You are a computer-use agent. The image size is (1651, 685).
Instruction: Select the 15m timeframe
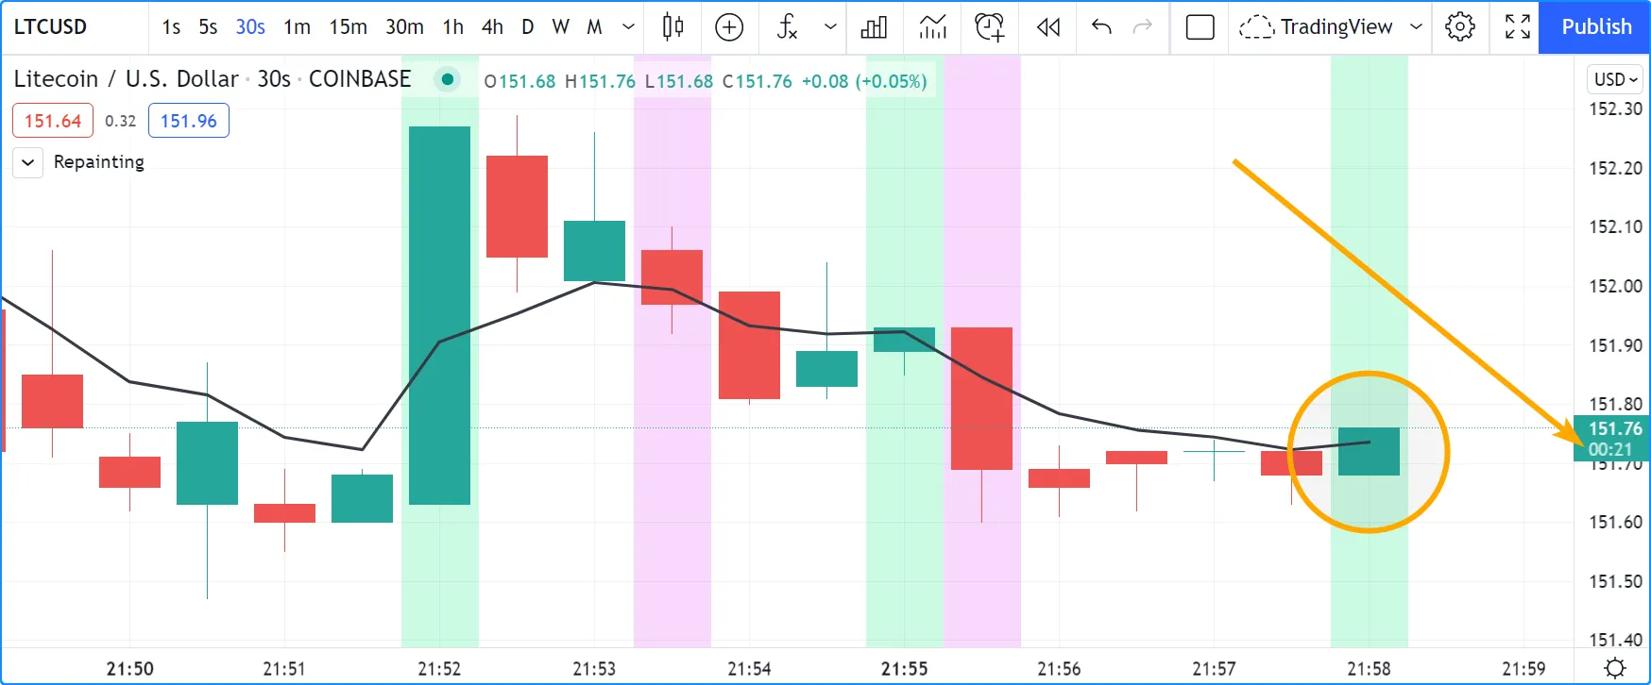[348, 27]
